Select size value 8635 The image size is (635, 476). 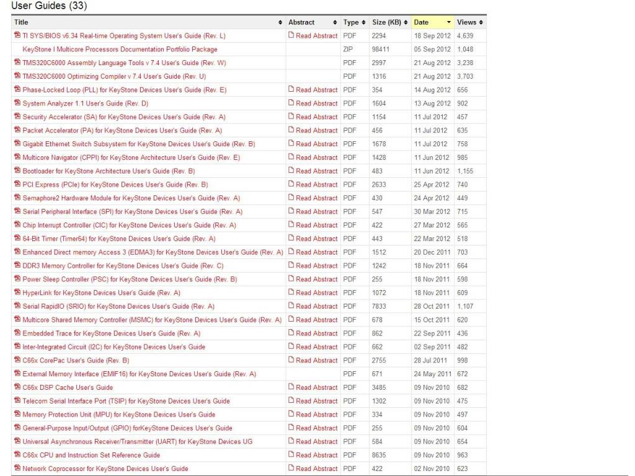pos(379,455)
